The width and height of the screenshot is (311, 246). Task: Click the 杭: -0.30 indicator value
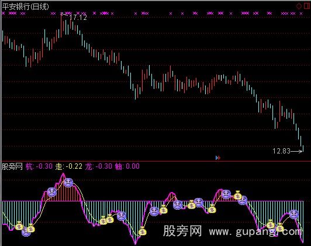(39, 166)
